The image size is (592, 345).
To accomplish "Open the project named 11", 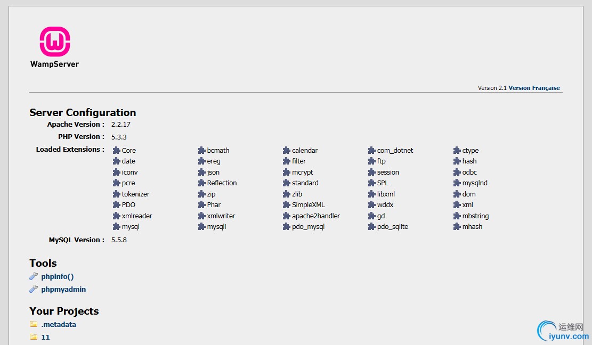I will click(45, 337).
